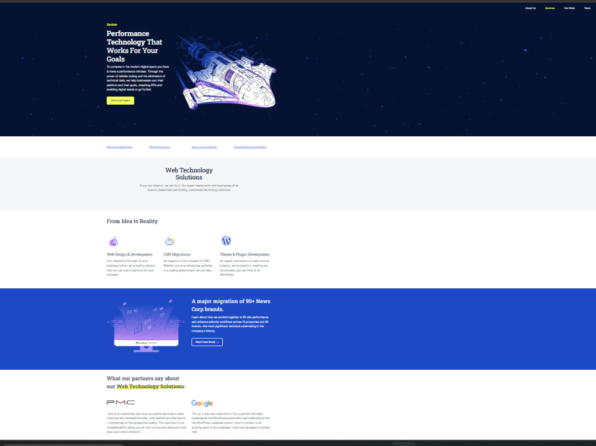
Task: Click the Google logo above the testimonial
Action: [x=202, y=403]
